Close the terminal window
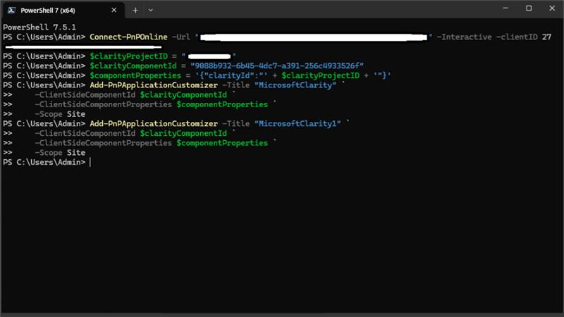The image size is (564, 317). click(x=552, y=8)
